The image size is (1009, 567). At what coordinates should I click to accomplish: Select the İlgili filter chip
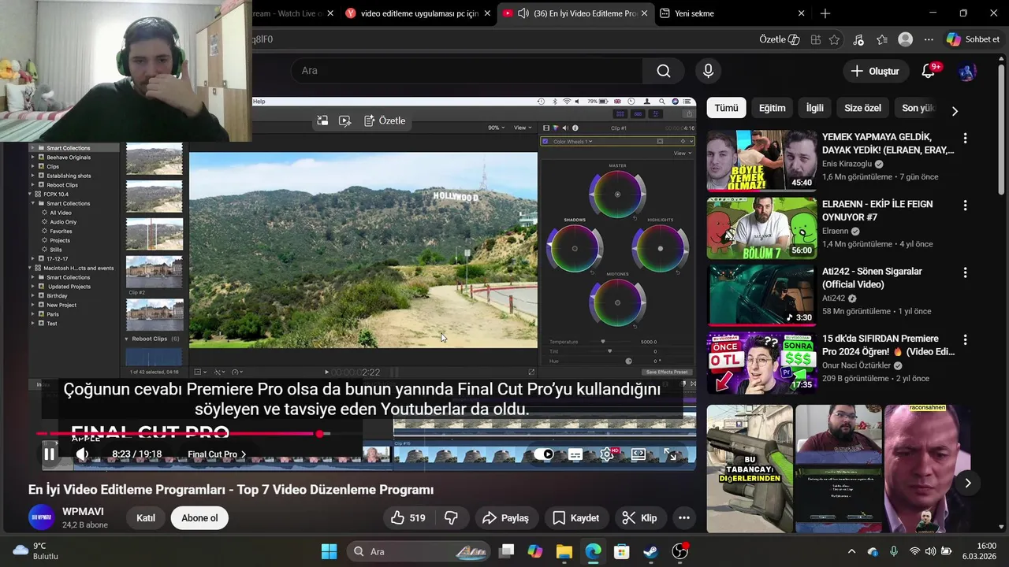(814, 108)
